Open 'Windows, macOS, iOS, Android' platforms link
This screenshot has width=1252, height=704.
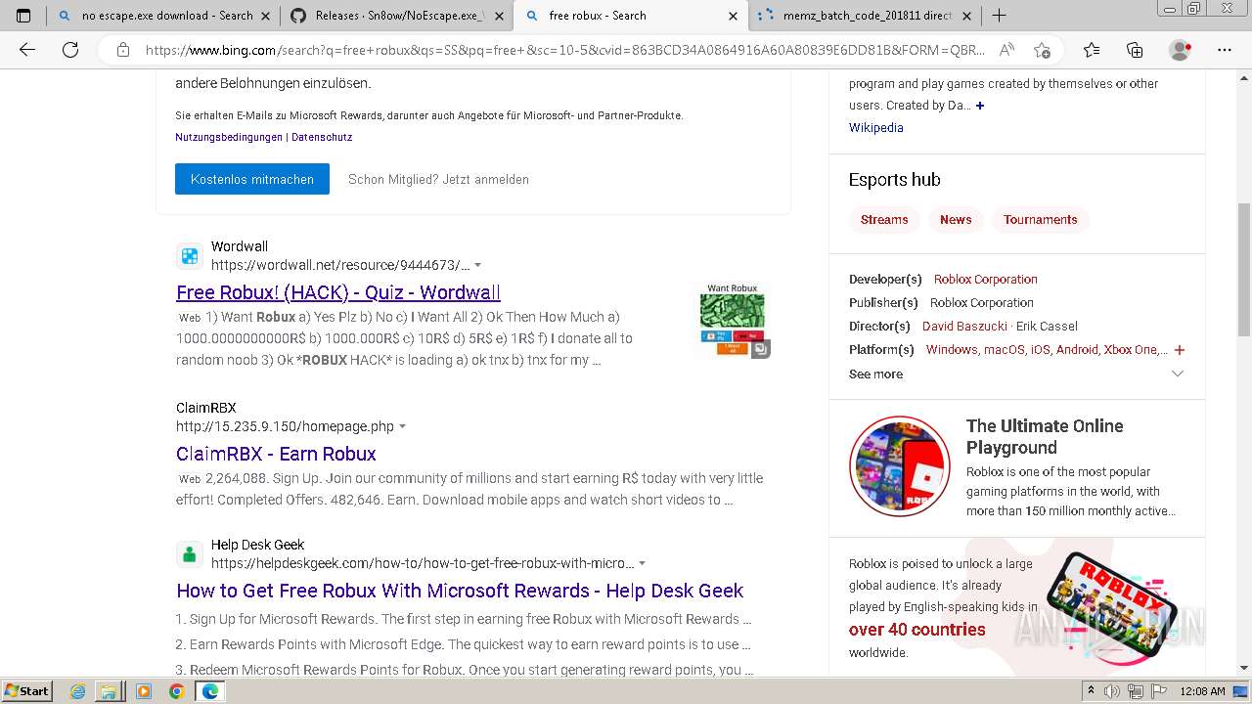point(1047,349)
